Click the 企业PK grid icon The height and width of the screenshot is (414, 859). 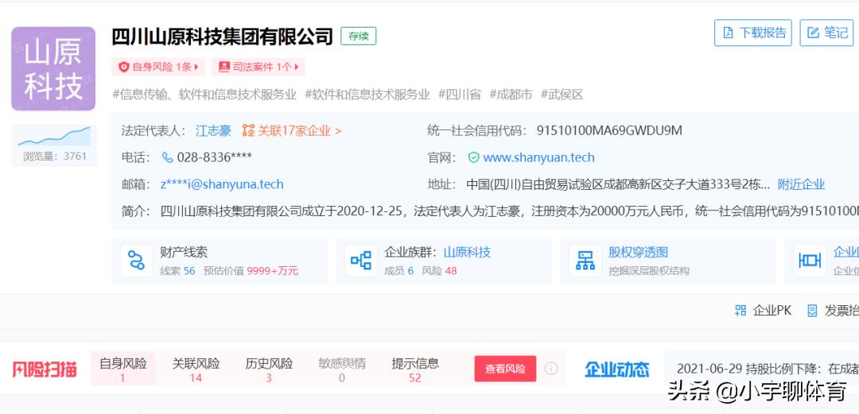coord(740,311)
